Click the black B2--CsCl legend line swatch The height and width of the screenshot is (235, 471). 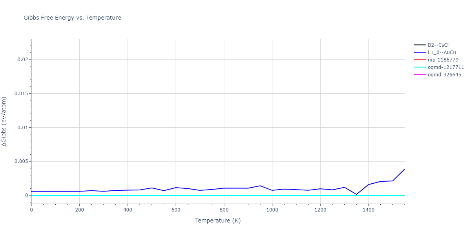point(420,45)
